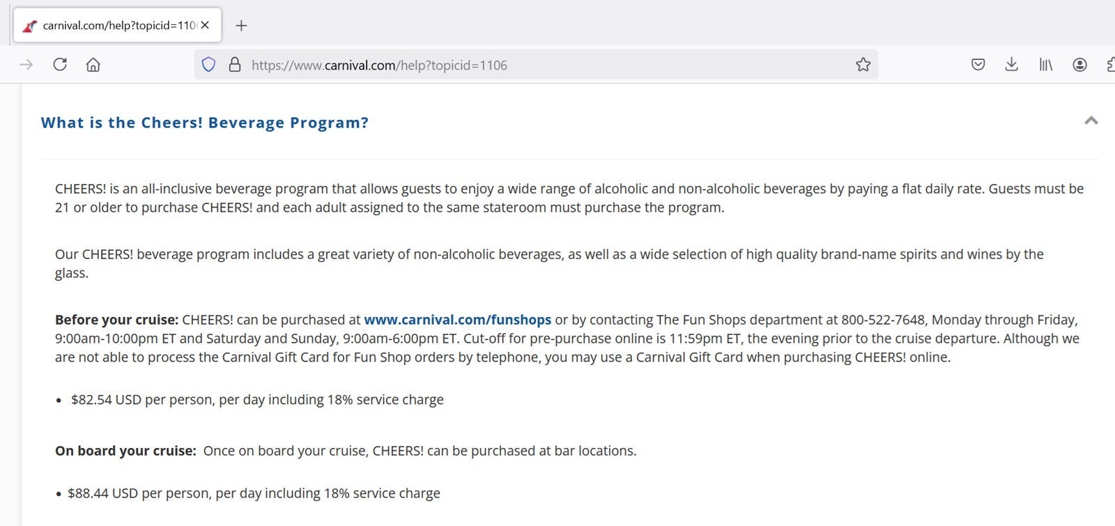Click the Library icon
The image size is (1115, 526).
point(1045,64)
